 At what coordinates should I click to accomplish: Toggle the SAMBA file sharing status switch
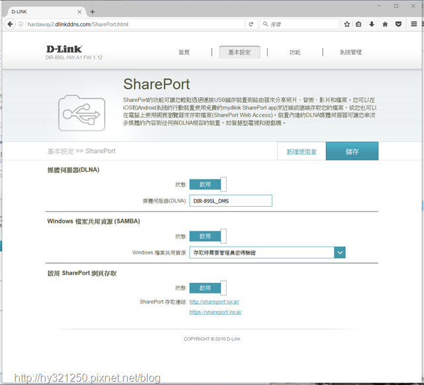(207, 236)
